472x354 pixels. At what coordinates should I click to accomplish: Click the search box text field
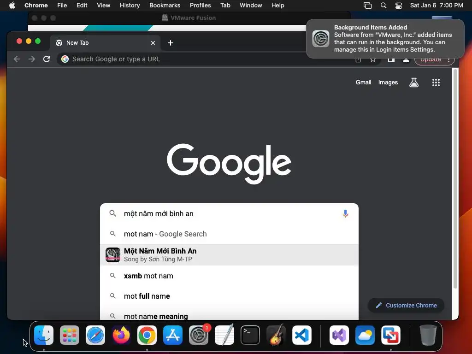point(229,213)
